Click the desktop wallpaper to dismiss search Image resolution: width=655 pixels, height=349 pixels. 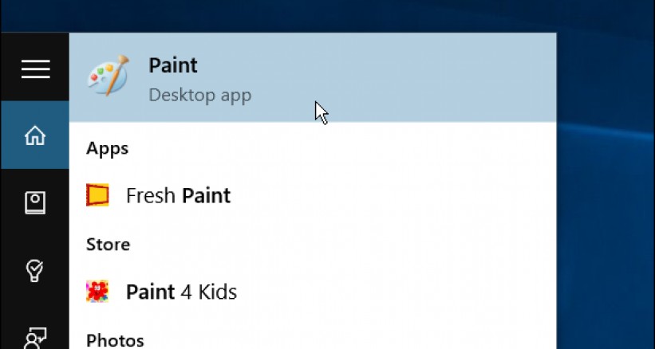click(x=606, y=199)
